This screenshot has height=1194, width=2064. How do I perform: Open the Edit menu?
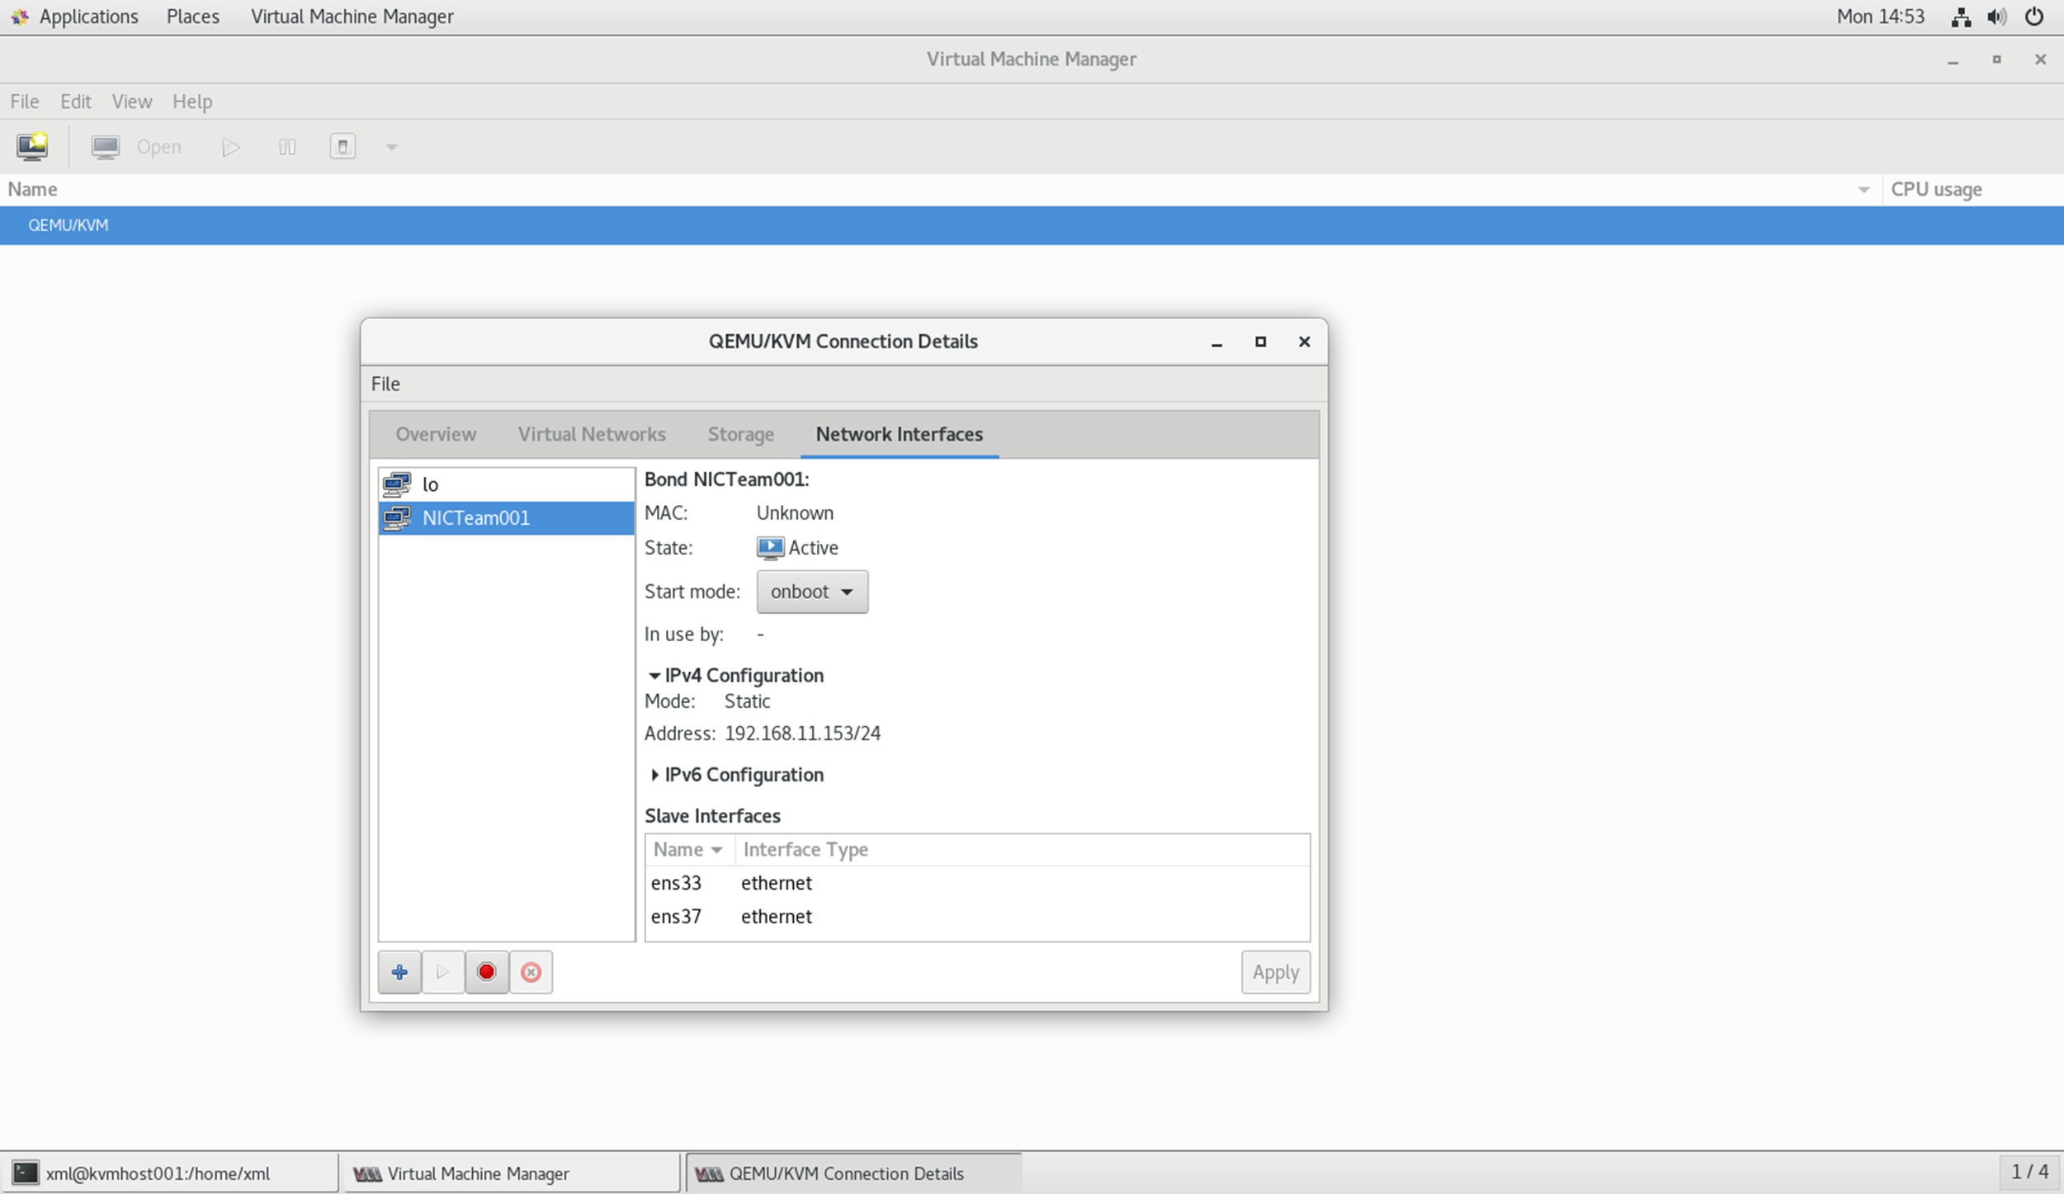(x=75, y=101)
